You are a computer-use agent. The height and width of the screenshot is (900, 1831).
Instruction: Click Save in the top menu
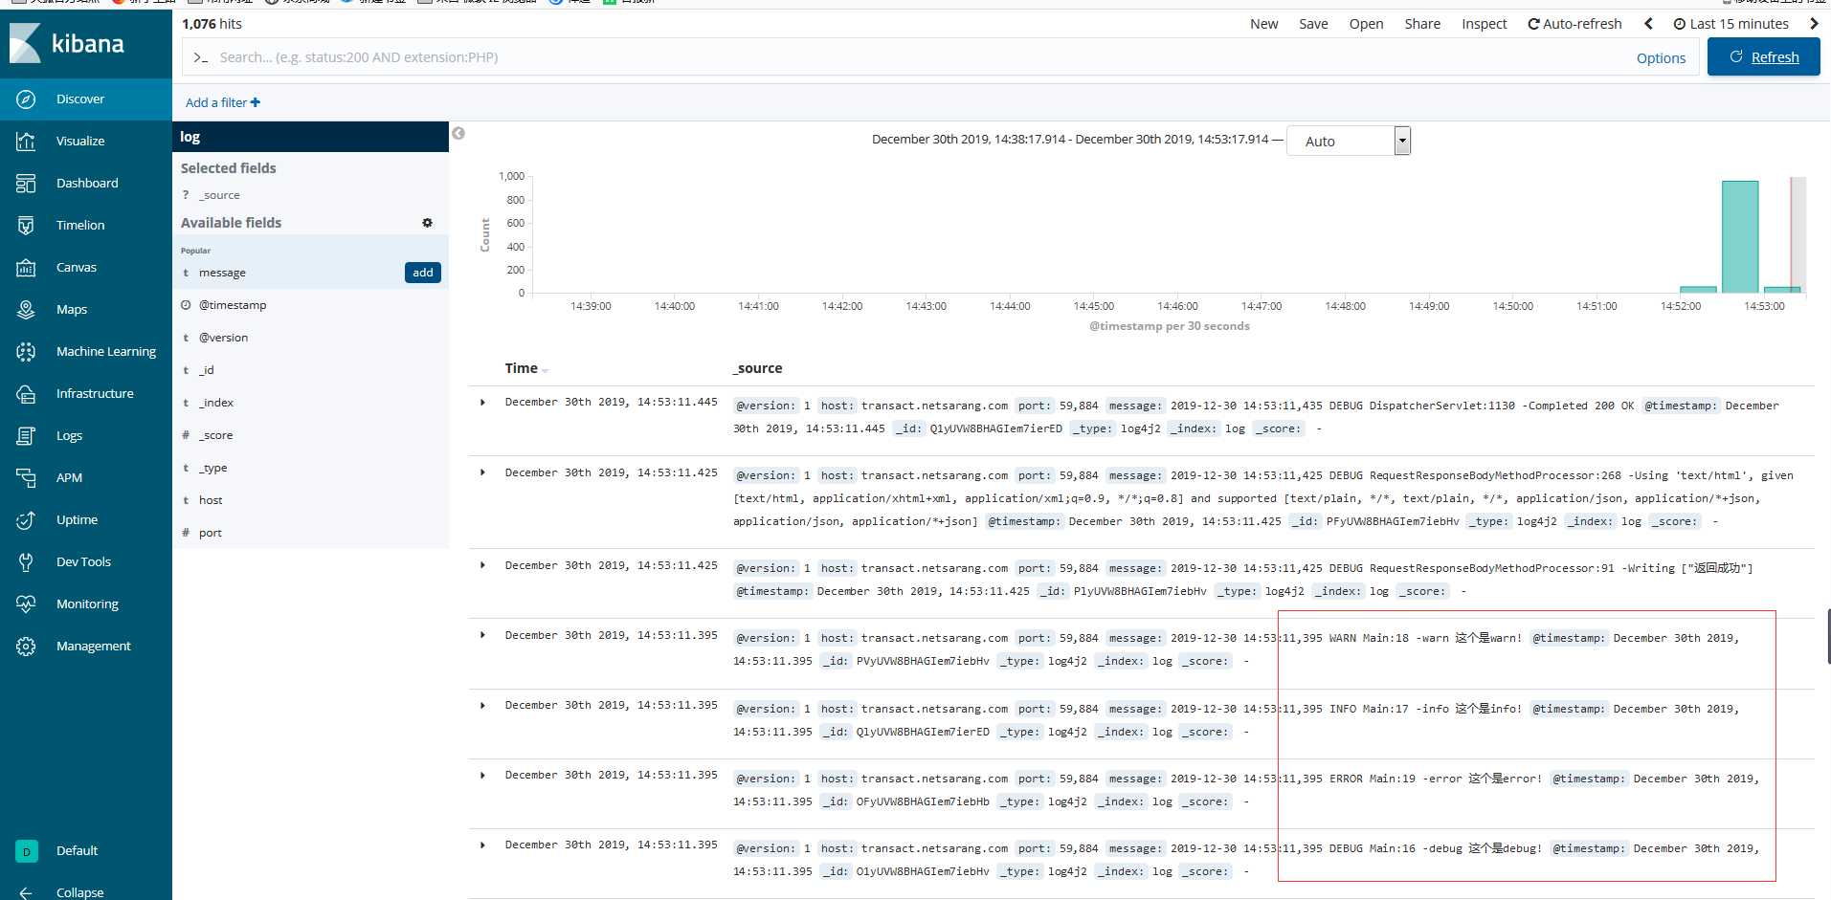pos(1313,24)
